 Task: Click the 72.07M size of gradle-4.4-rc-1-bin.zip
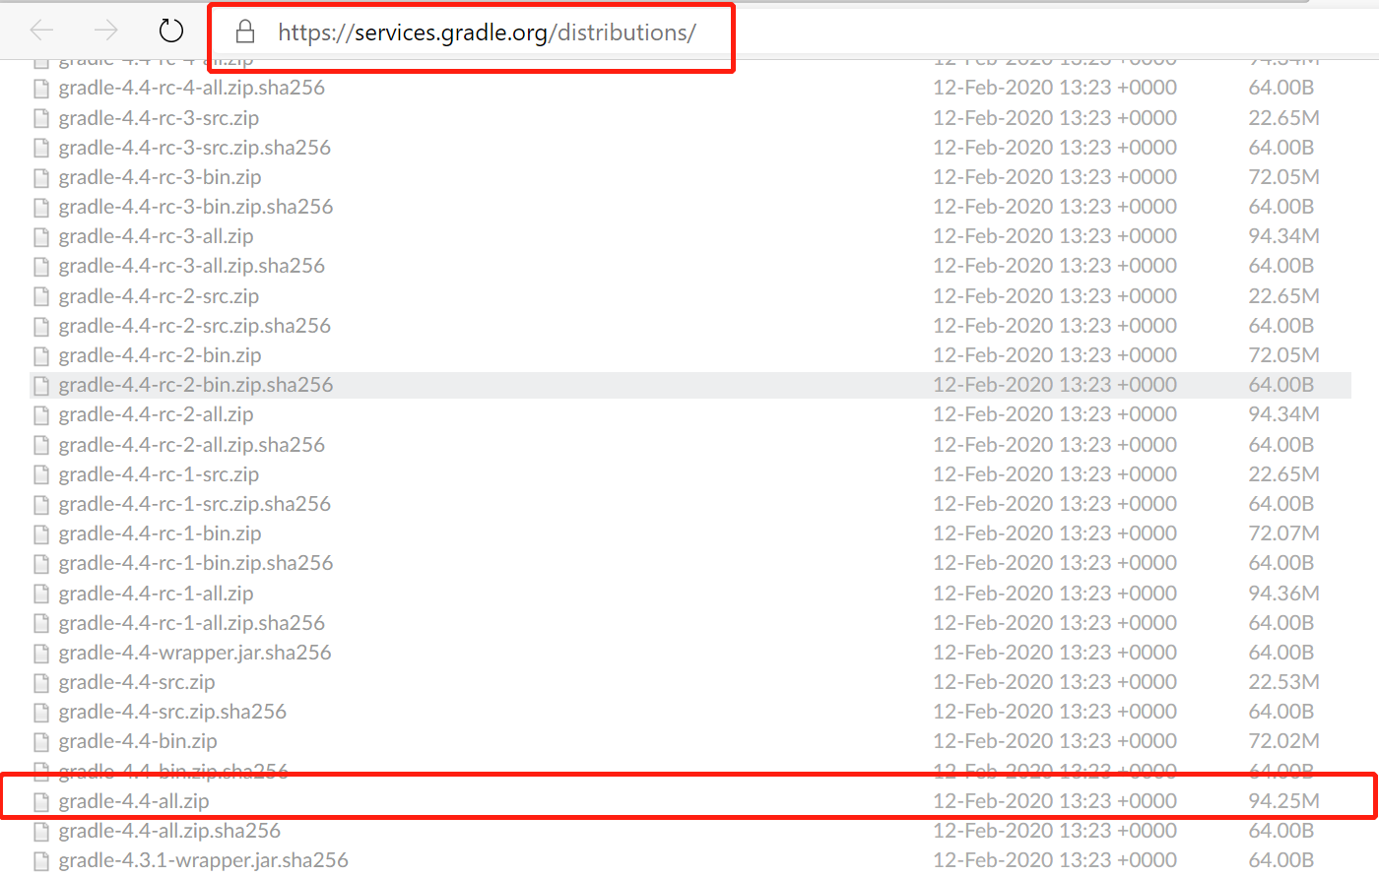[1283, 533]
